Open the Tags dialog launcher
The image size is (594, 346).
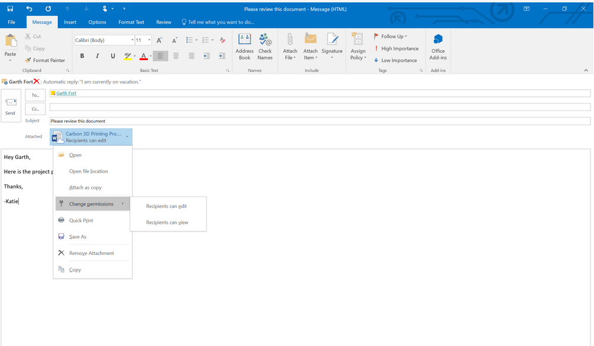421,71
